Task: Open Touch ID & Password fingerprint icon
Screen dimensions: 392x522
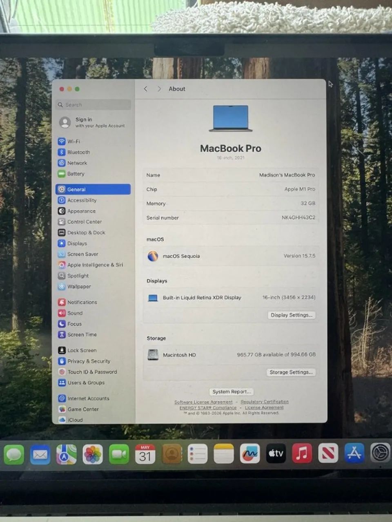Action: (62, 372)
